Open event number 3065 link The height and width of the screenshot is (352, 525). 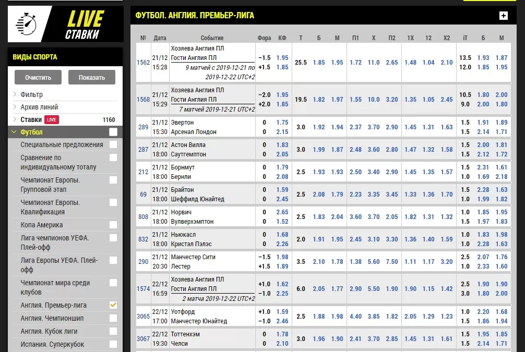click(143, 317)
